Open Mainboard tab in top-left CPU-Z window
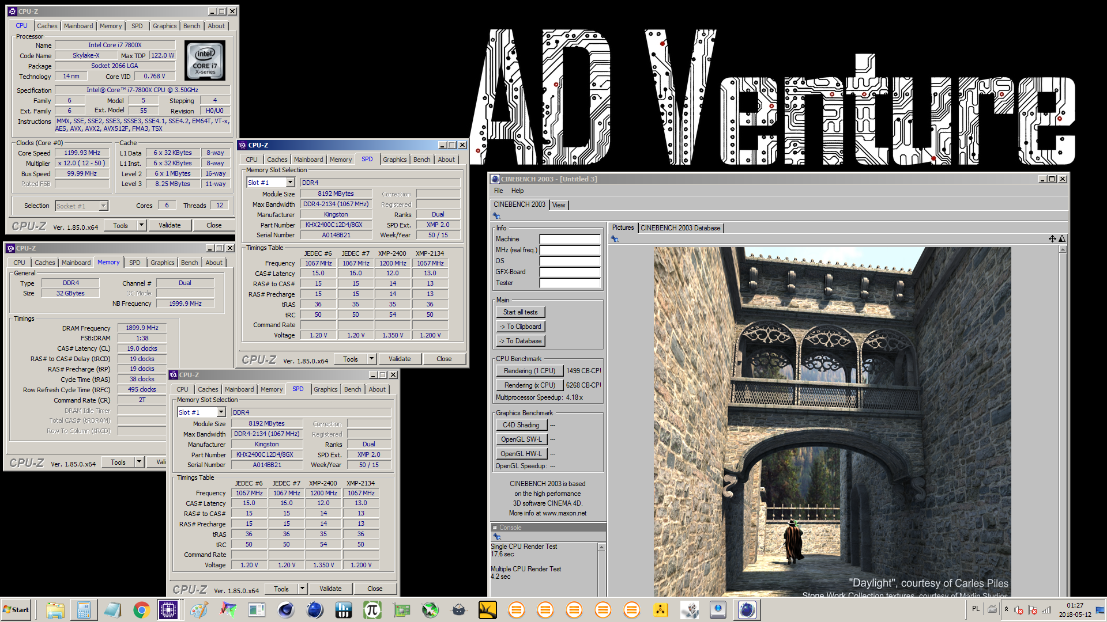The height and width of the screenshot is (622, 1107). coord(78,26)
